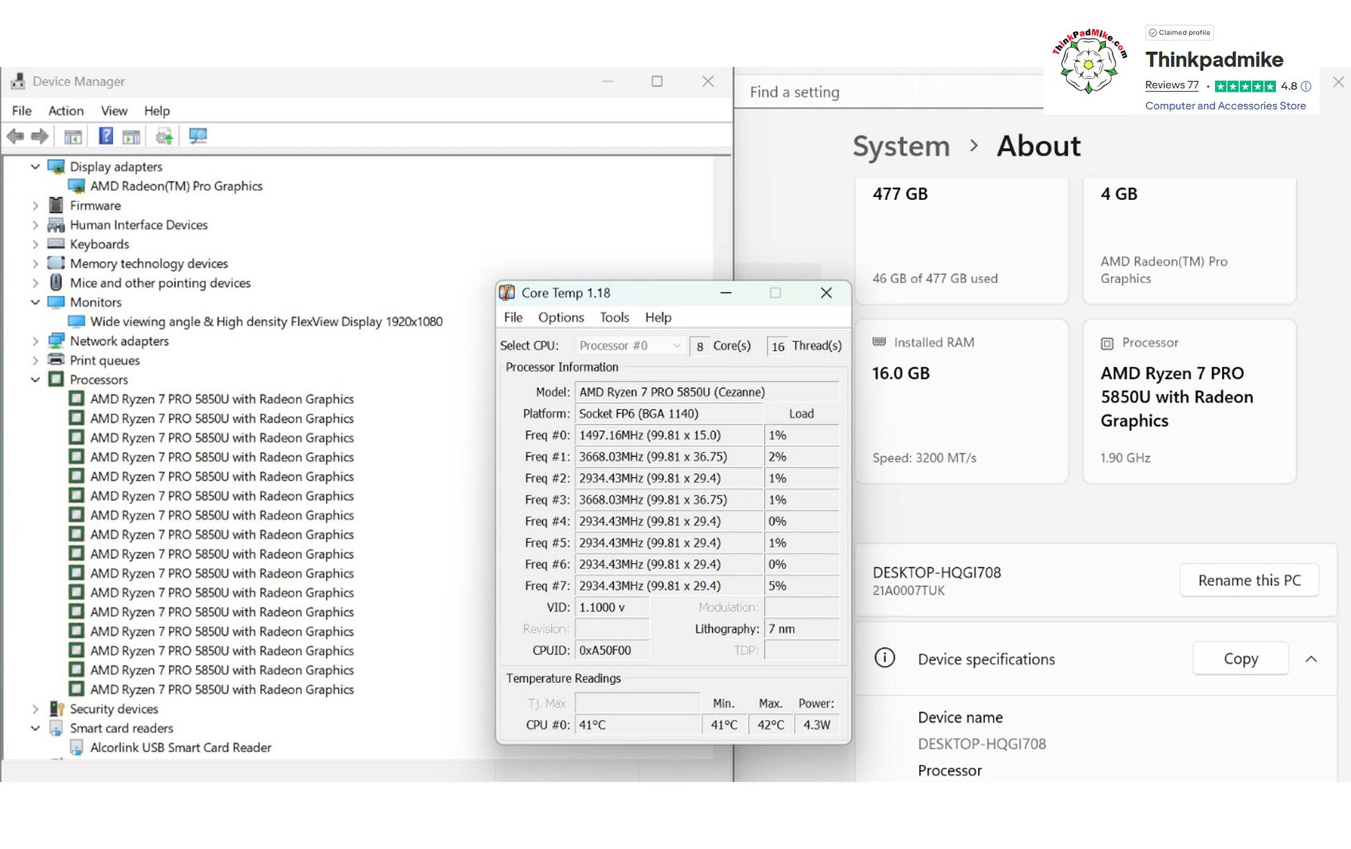Click the Back arrow in Device Manager toolbar

pos(15,136)
